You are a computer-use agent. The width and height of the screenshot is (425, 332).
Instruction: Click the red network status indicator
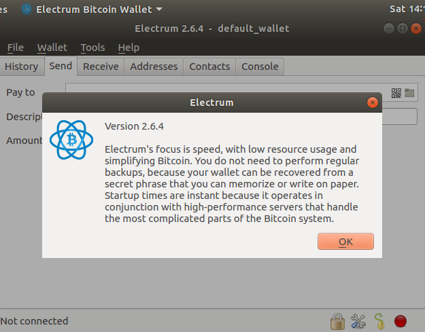tap(401, 321)
